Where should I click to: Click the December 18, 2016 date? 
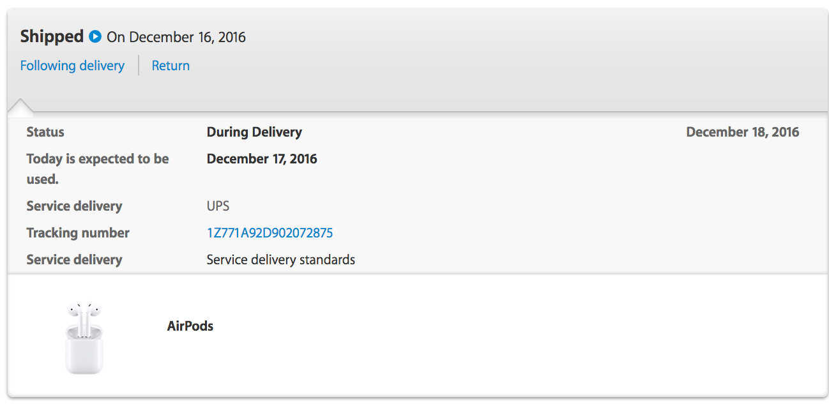point(743,132)
